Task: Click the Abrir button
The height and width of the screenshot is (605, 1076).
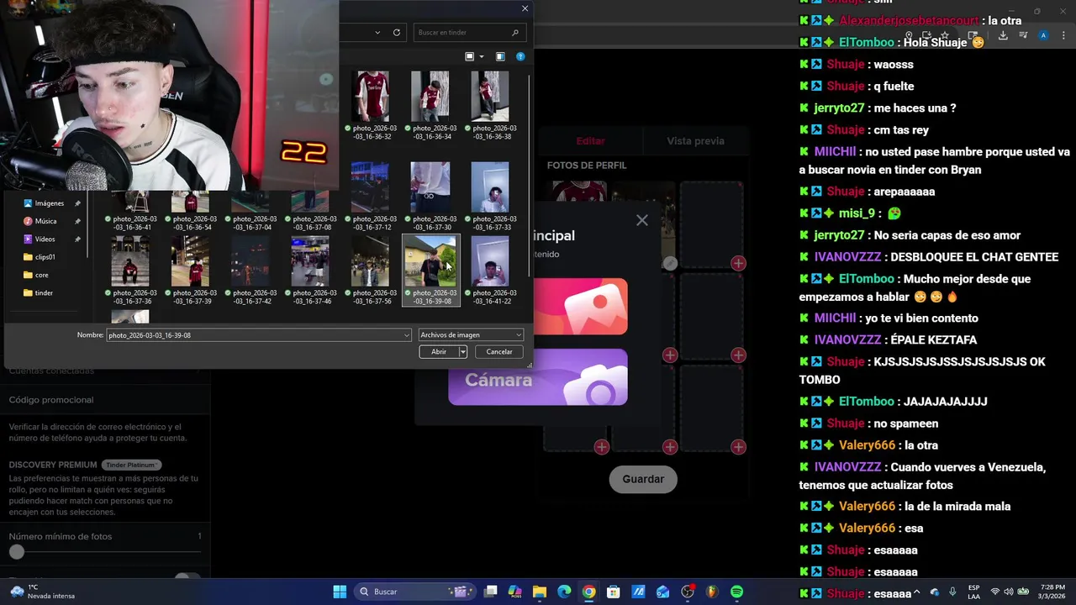Action: [x=439, y=352]
